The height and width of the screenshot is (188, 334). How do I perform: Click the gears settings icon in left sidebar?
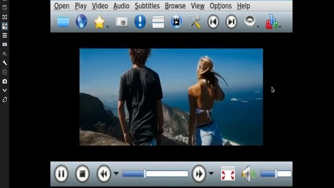point(5,54)
